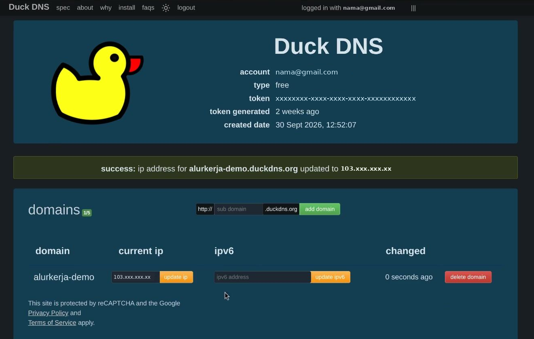
Task: Click the 'changed' column header
Action: click(405, 251)
